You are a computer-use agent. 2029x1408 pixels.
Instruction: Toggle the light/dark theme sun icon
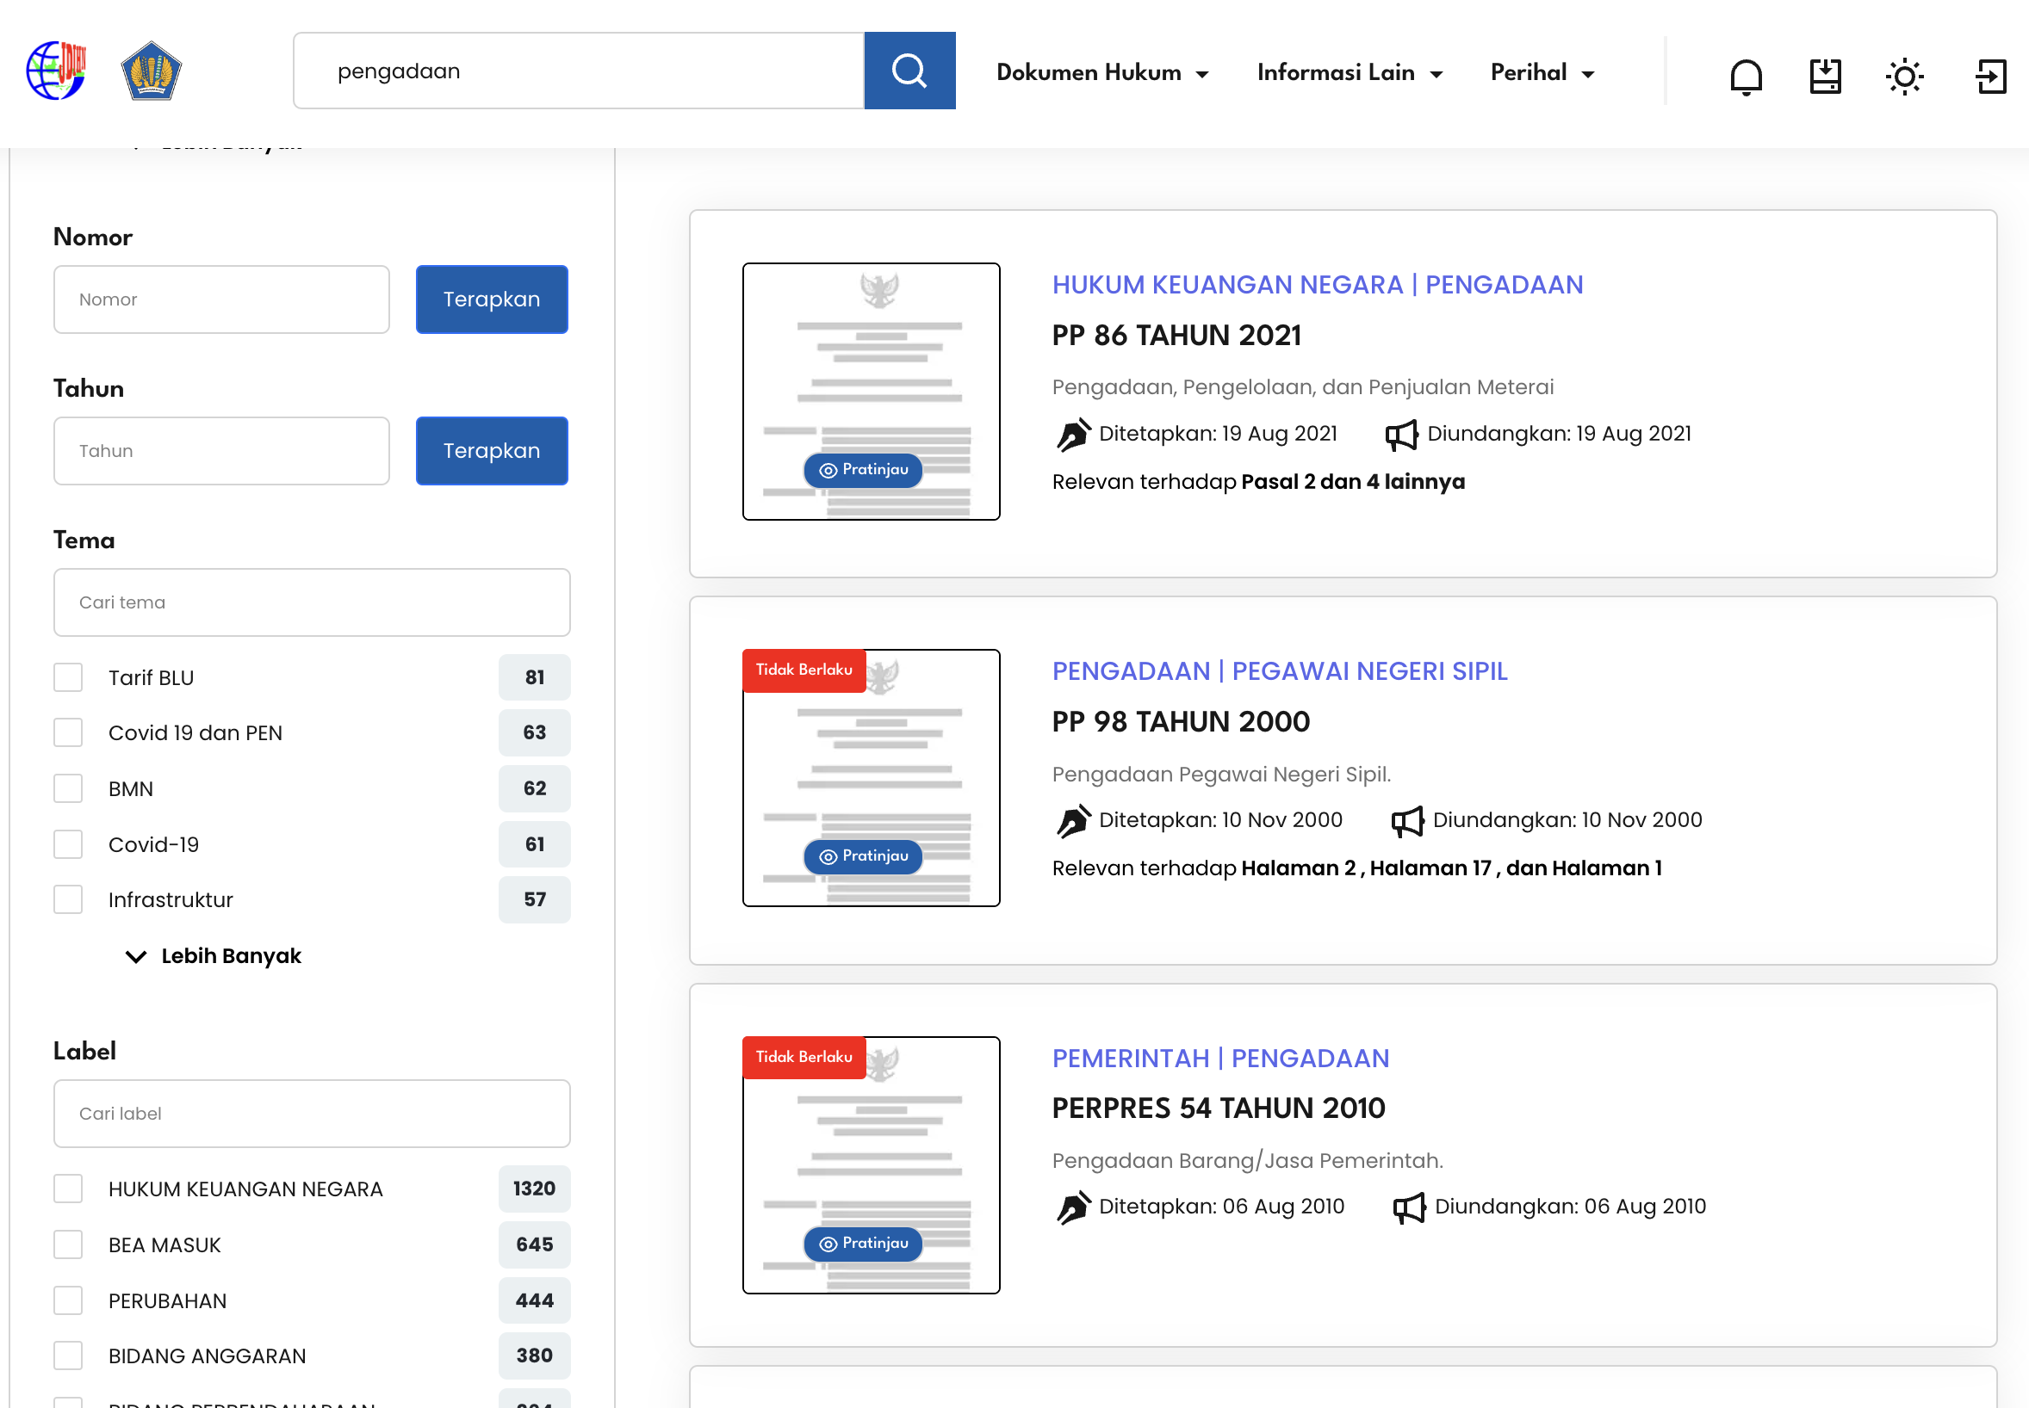[x=1903, y=76]
